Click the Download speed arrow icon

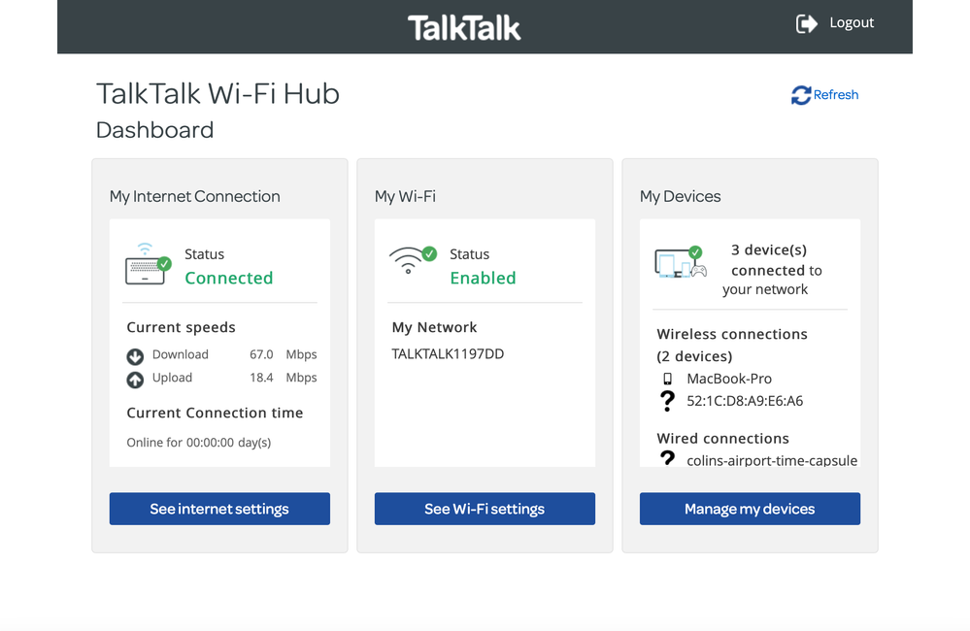(134, 355)
